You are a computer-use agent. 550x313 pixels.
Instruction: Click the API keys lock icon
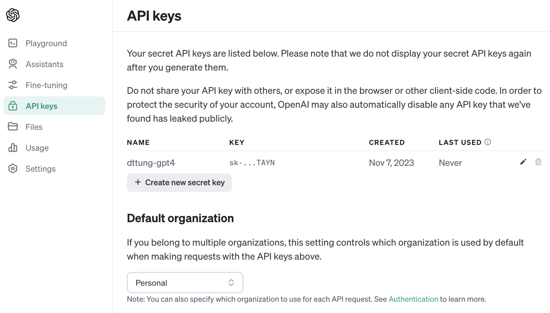click(x=13, y=106)
